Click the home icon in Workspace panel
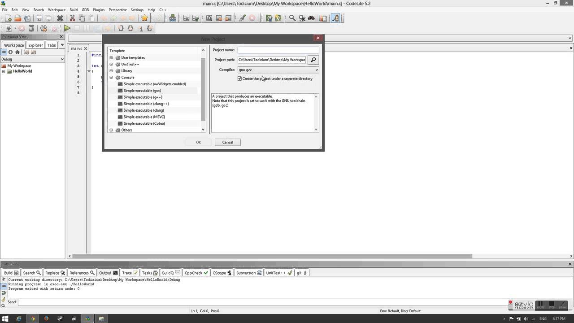Screen dimensions: 574x323 (x=17, y=52)
